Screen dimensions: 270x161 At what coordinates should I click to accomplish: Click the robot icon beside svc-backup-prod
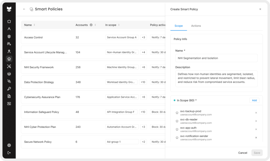(177, 113)
